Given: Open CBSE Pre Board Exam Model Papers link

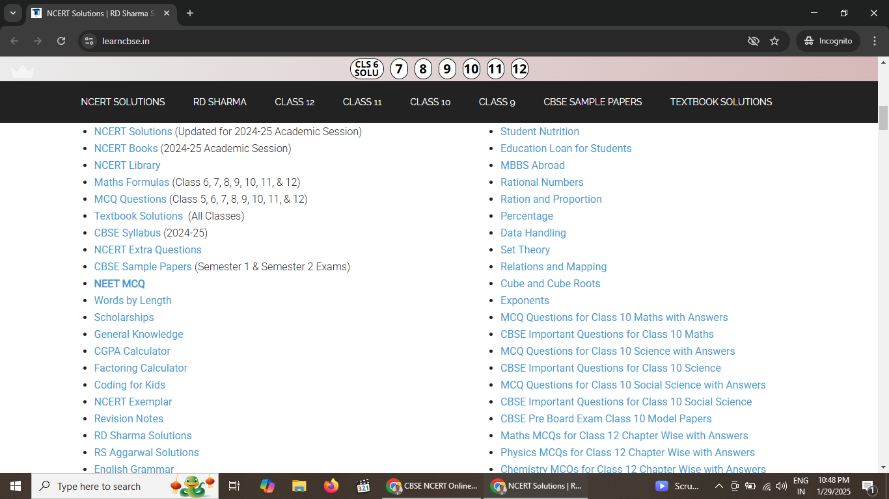Looking at the screenshot, I should 606,418.
